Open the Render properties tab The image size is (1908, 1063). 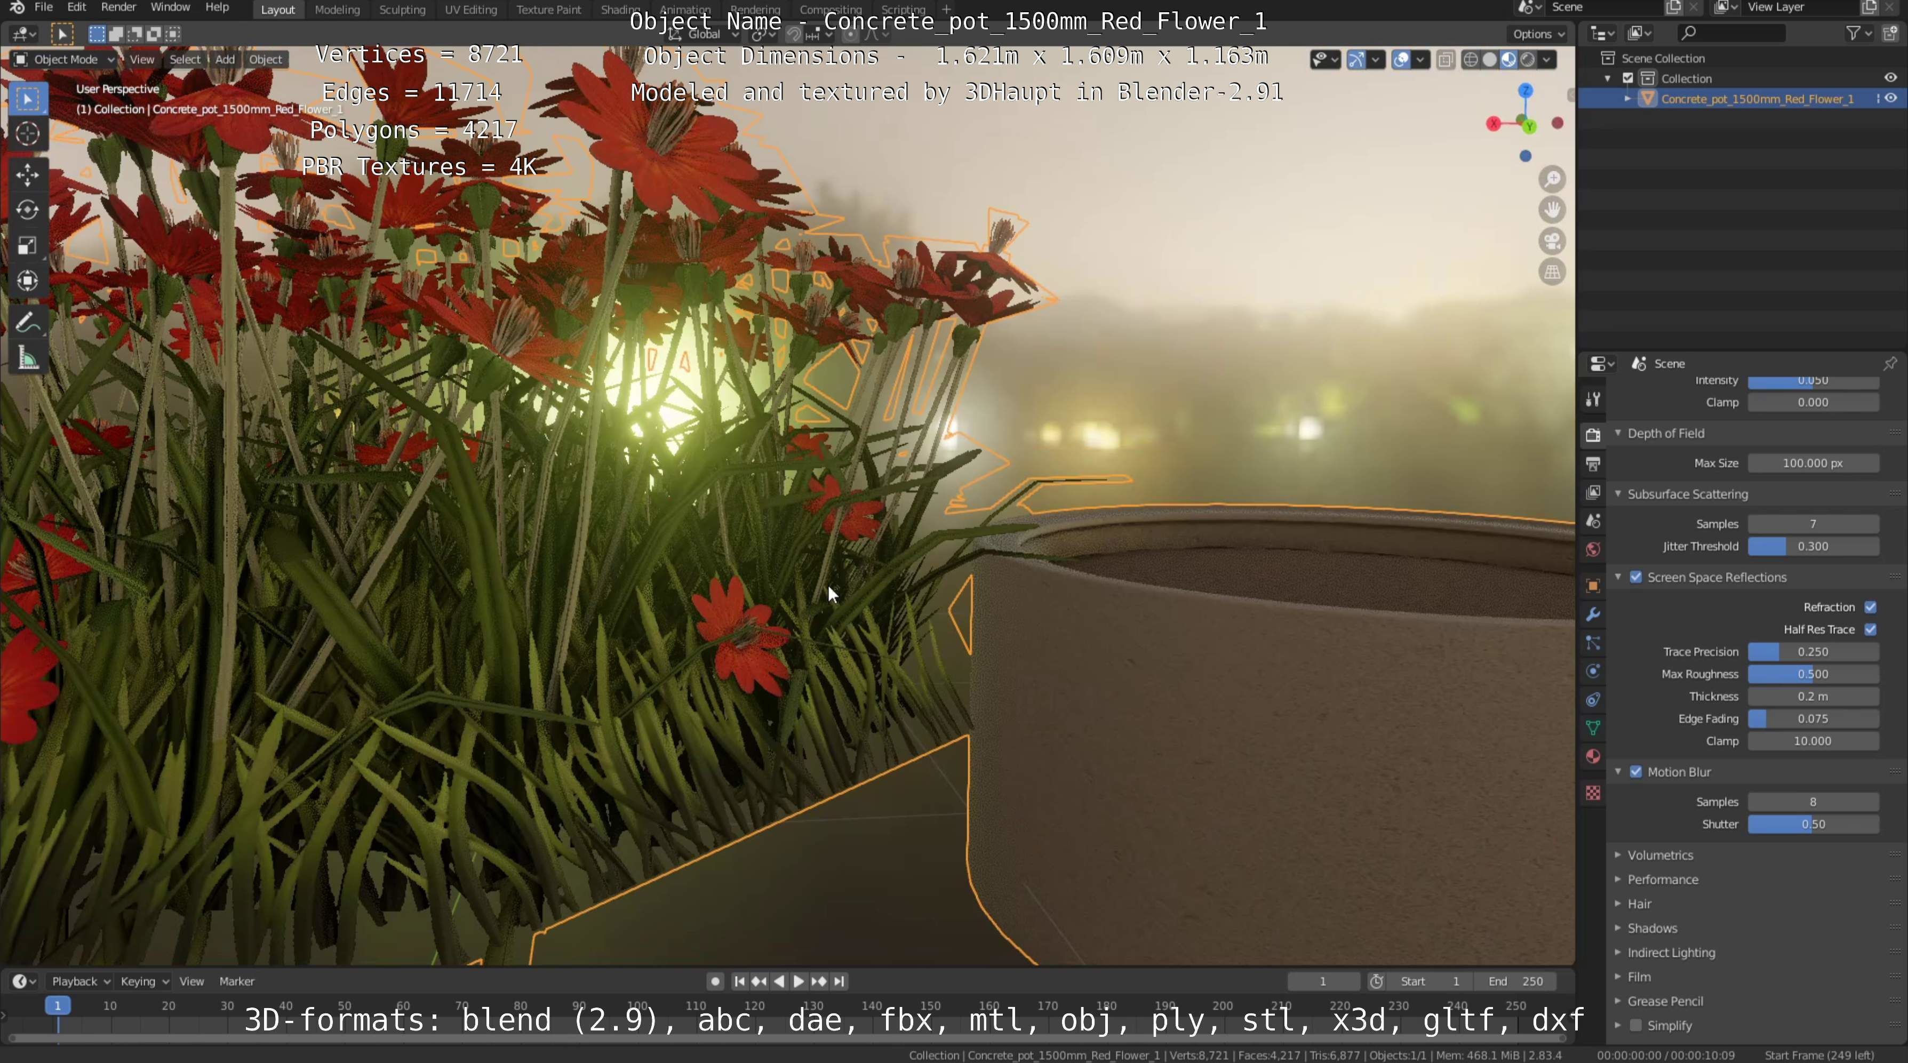click(1593, 436)
